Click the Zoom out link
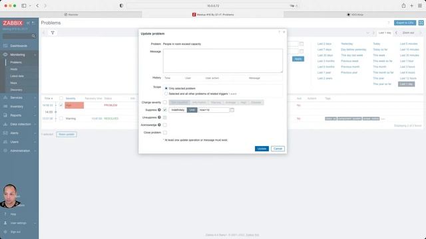The width and height of the screenshot is (426, 239). pyautogui.click(x=408, y=33)
